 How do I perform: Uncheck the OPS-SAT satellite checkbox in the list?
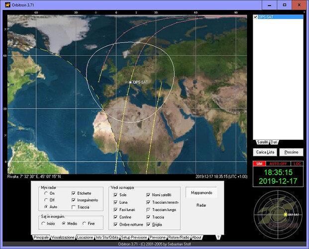[x=256, y=17]
